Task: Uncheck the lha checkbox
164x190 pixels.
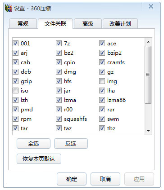Action: point(102,91)
